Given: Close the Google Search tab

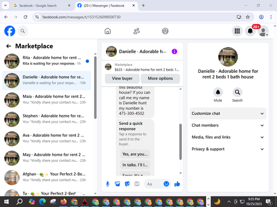Looking at the screenshot, I should (69, 6).
